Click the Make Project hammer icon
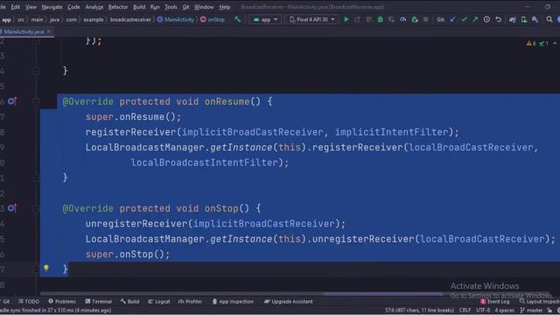The width and height of the screenshot is (560, 315). tap(237, 19)
